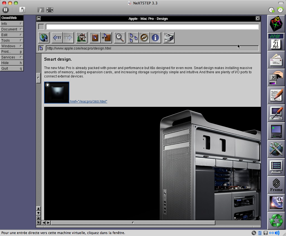Click the Smart design. heading
The height and width of the screenshot is (236, 286).
tap(58, 59)
